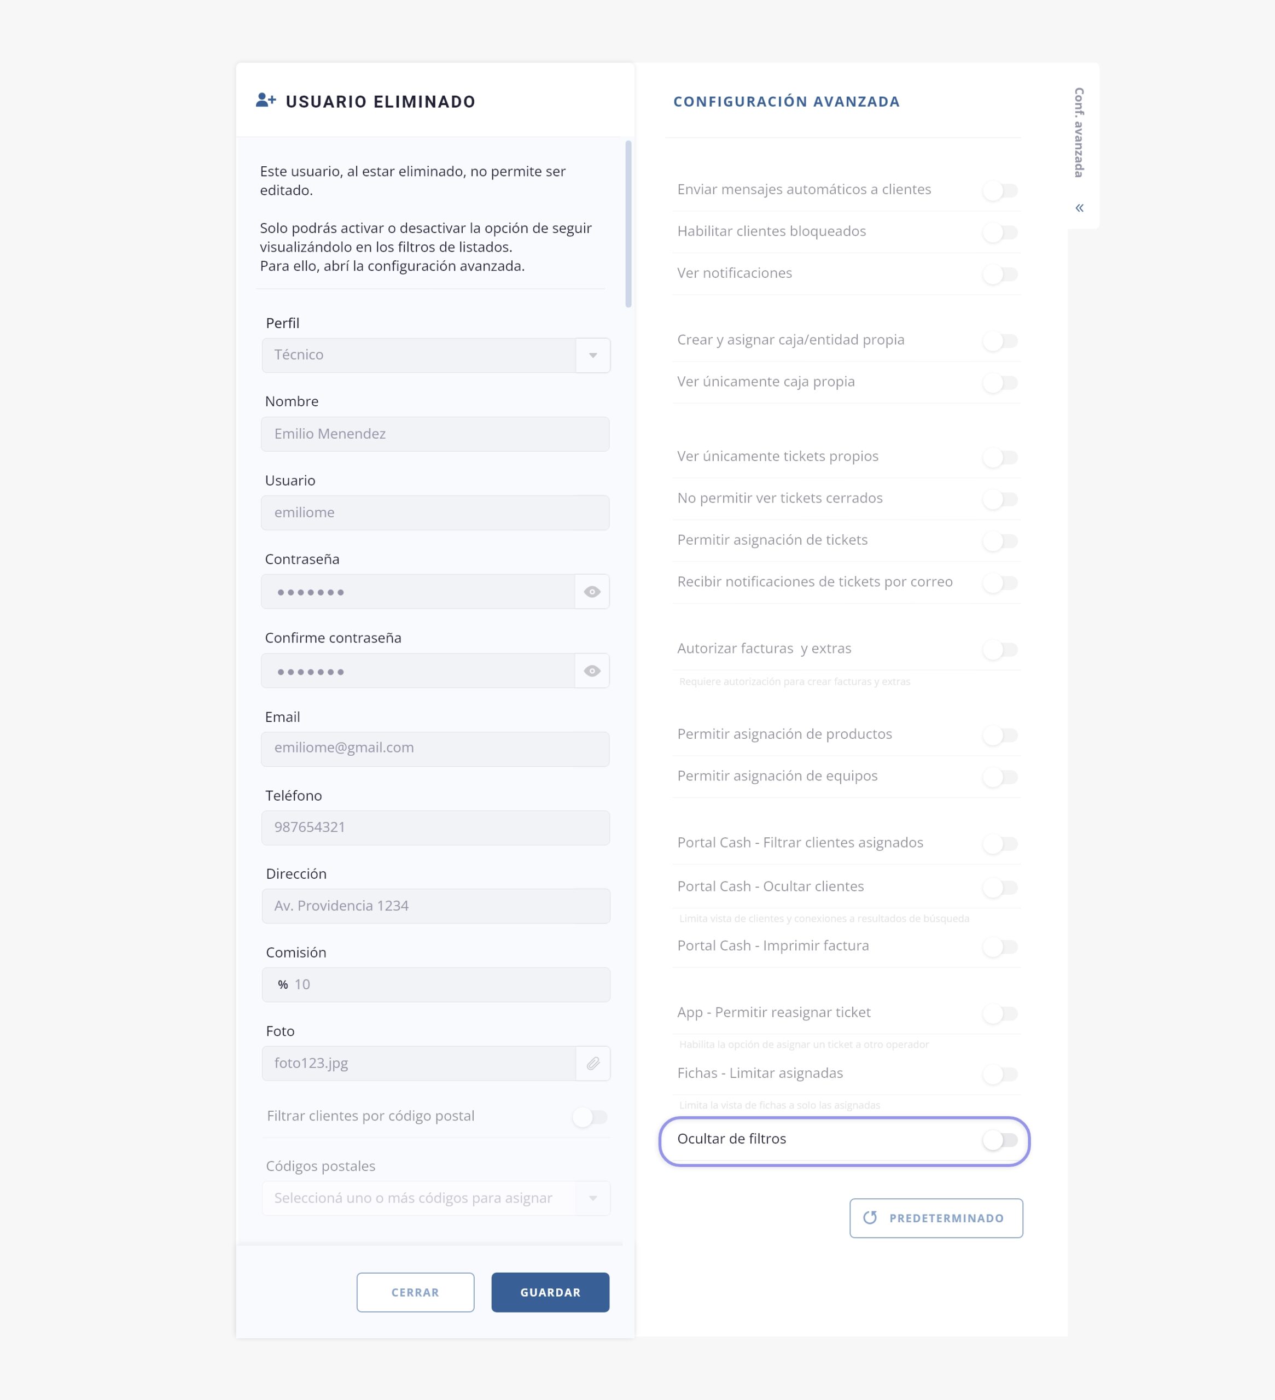Image resolution: width=1275 pixels, height=1400 pixels.
Task: Click the Email input field
Action: [435, 749]
